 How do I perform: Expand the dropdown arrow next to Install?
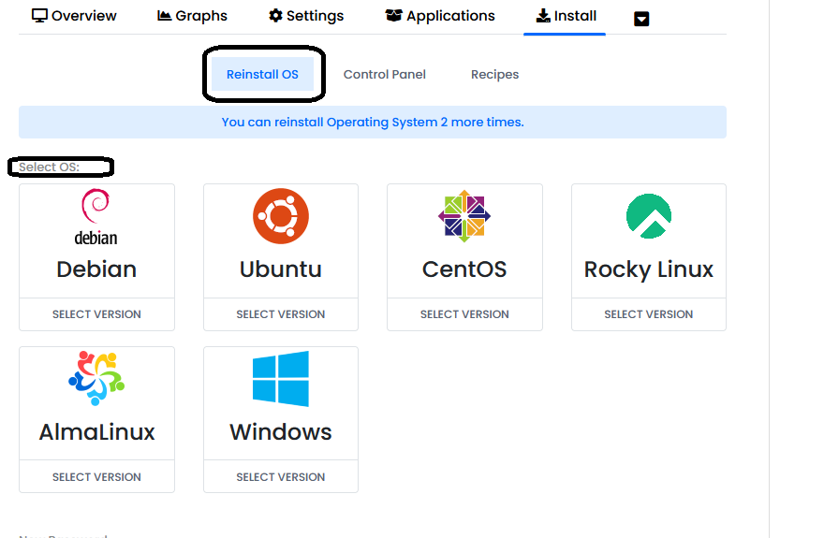click(x=641, y=20)
